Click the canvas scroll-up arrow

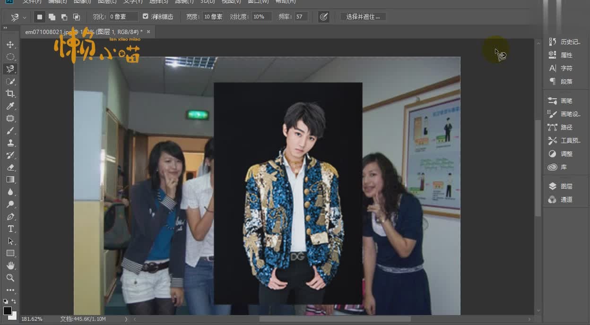tap(538, 43)
